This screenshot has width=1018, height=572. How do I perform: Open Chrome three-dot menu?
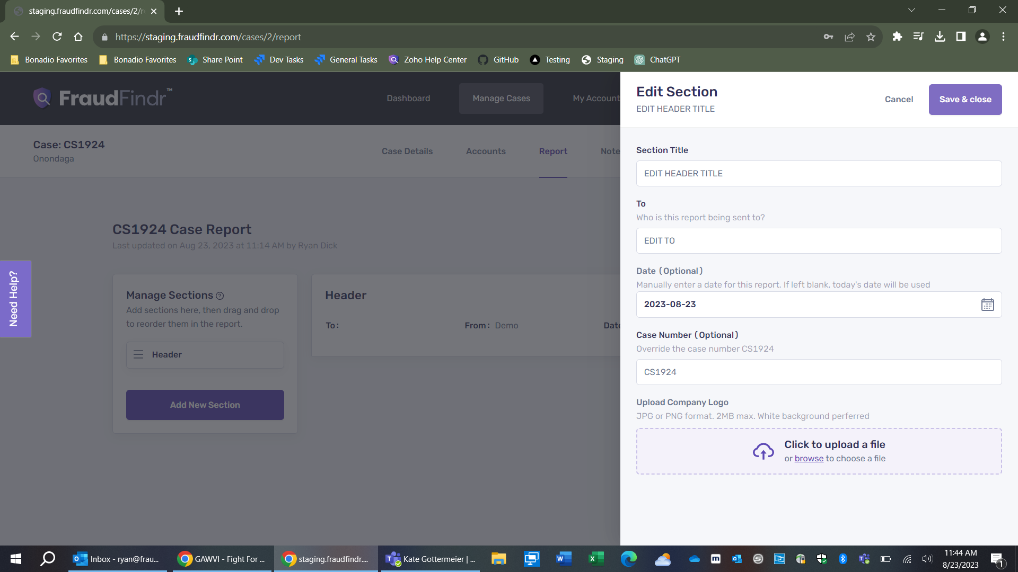coord(1003,37)
